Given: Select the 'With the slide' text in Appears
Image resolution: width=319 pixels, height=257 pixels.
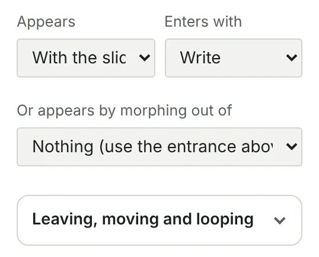Looking at the screenshot, I should (x=79, y=57).
